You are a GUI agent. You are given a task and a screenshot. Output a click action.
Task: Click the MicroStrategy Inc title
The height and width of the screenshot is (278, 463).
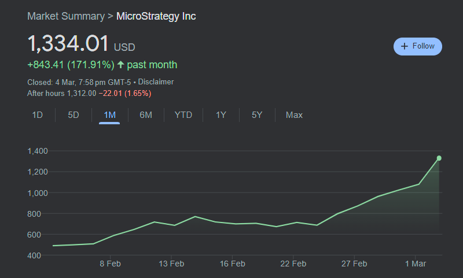156,16
